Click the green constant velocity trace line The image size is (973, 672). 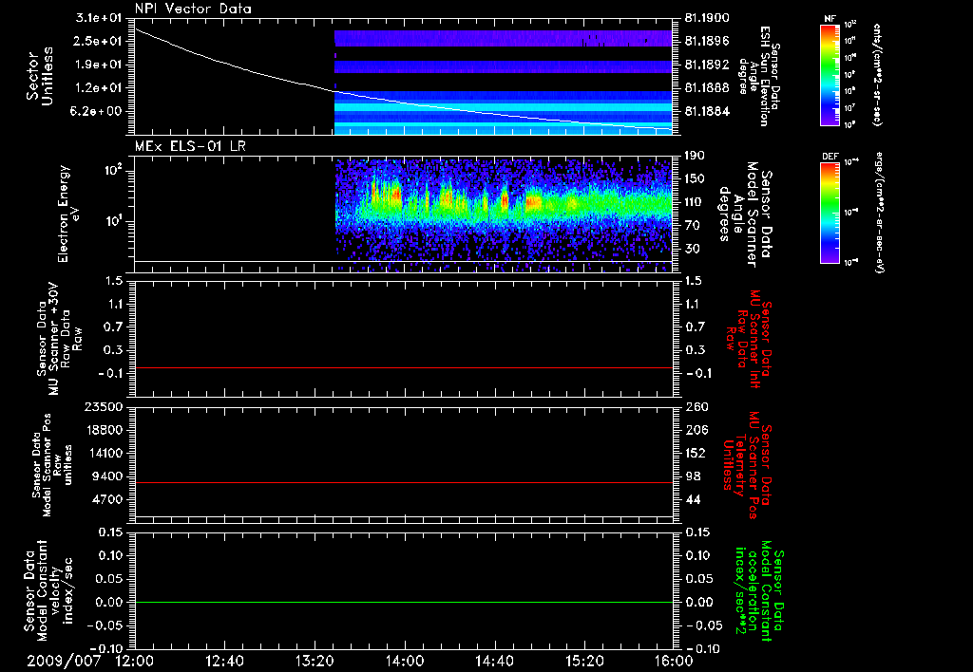tap(404, 602)
